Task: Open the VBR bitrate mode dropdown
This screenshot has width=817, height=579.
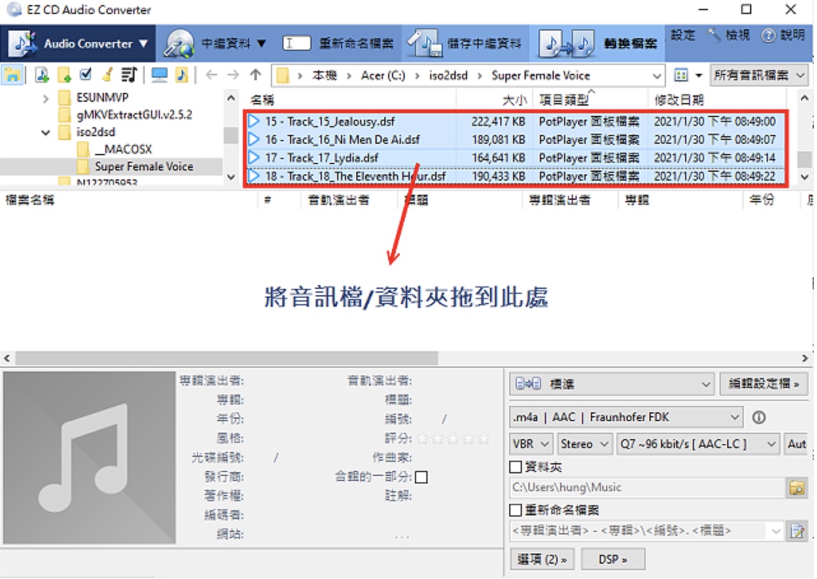Action: coord(531,444)
